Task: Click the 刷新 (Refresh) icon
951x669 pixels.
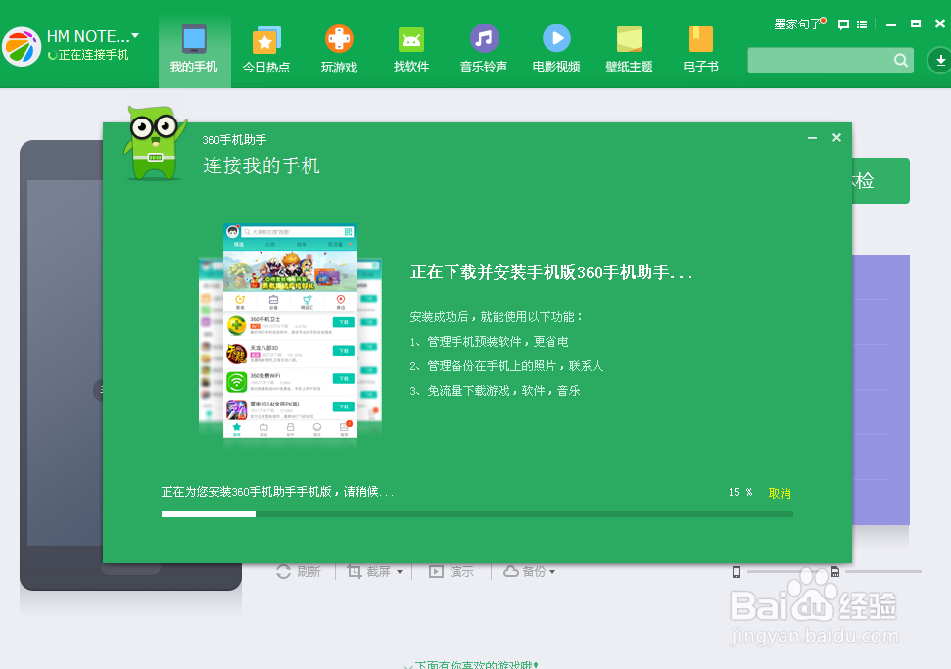Action: coord(284,571)
